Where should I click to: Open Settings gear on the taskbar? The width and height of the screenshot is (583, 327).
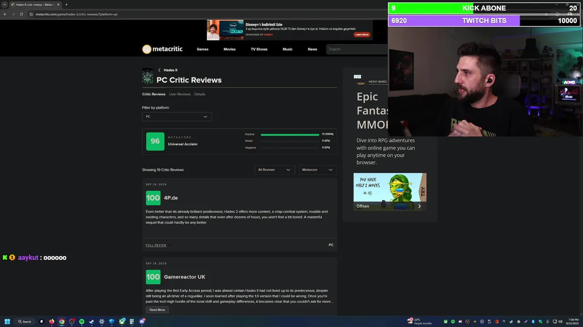pyautogui.click(x=102, y=322)
